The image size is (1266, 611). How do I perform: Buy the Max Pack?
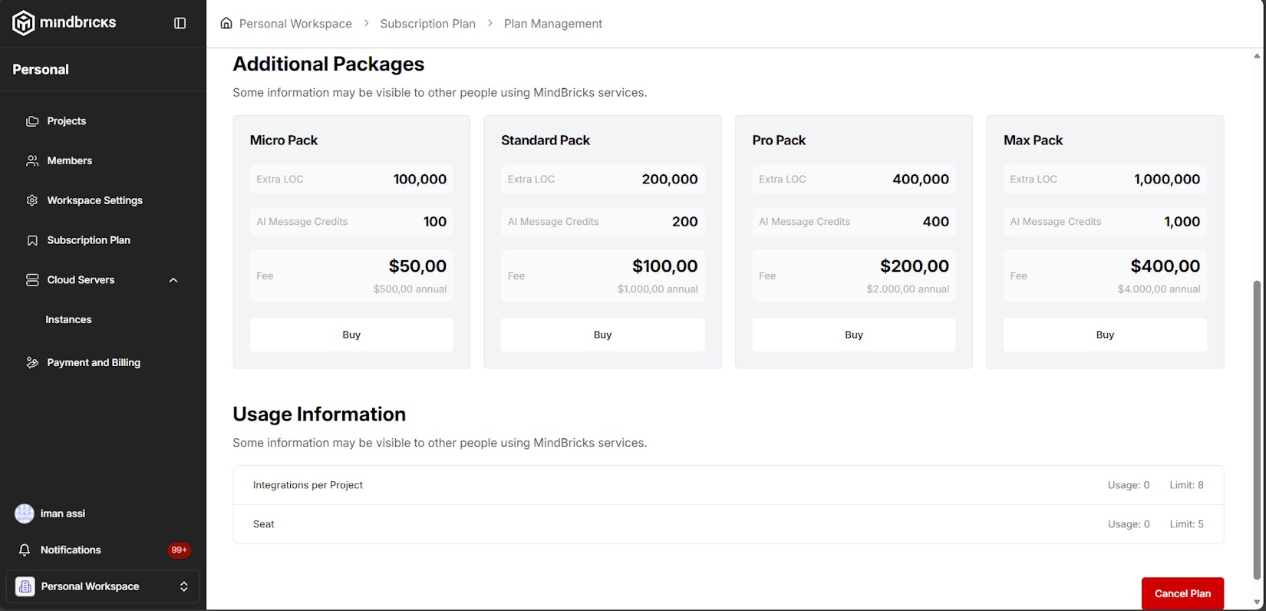[x=1104, y=335]
